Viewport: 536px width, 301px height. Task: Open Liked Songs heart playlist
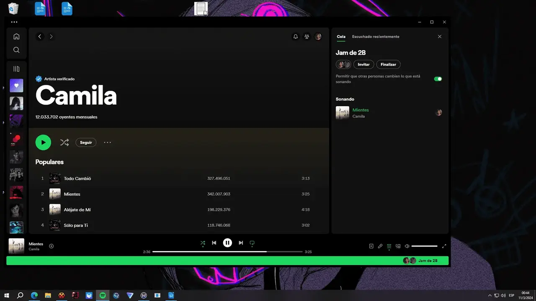click(x=16, y=85)
